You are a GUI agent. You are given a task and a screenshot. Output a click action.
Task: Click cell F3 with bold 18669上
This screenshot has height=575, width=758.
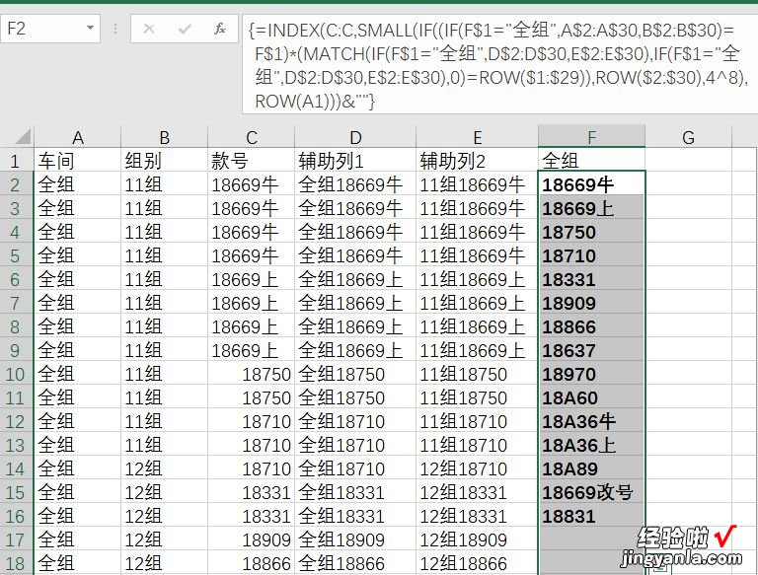click(591, 208)
